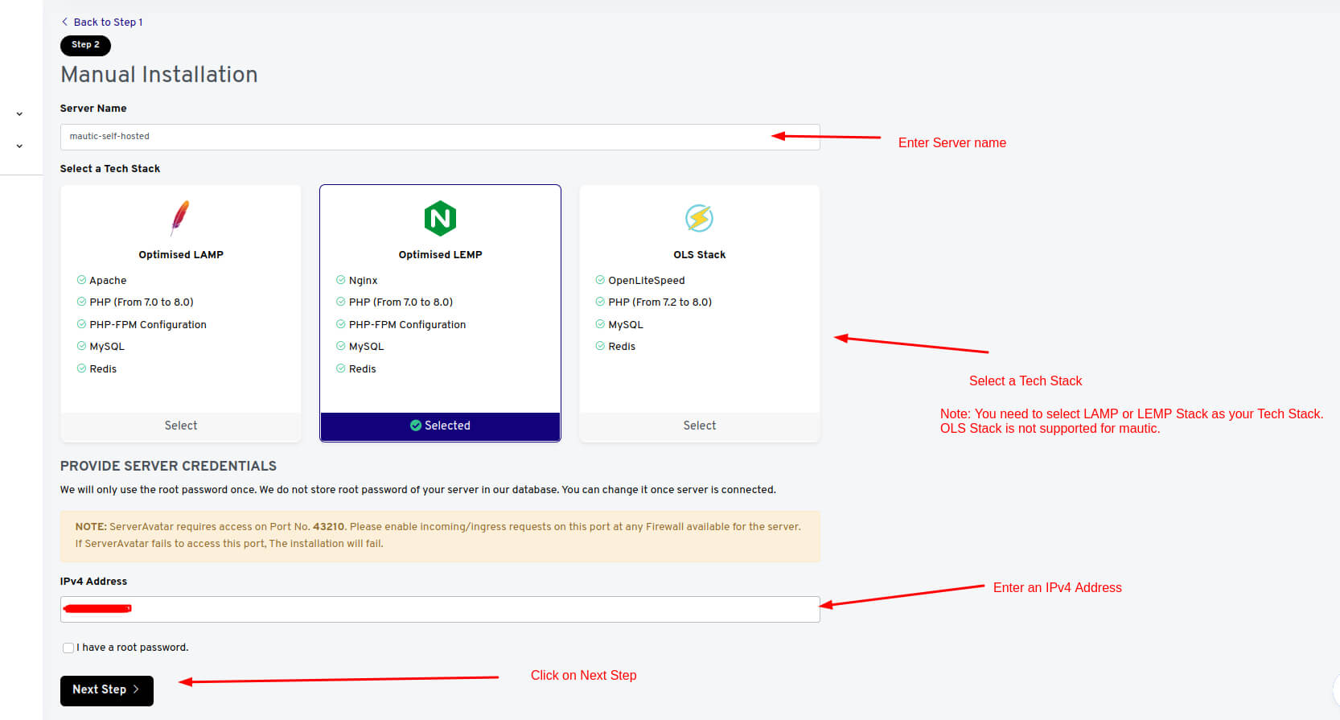
Task: Click the 'Optimised LEMP' card title
Action: coord(440,255)
